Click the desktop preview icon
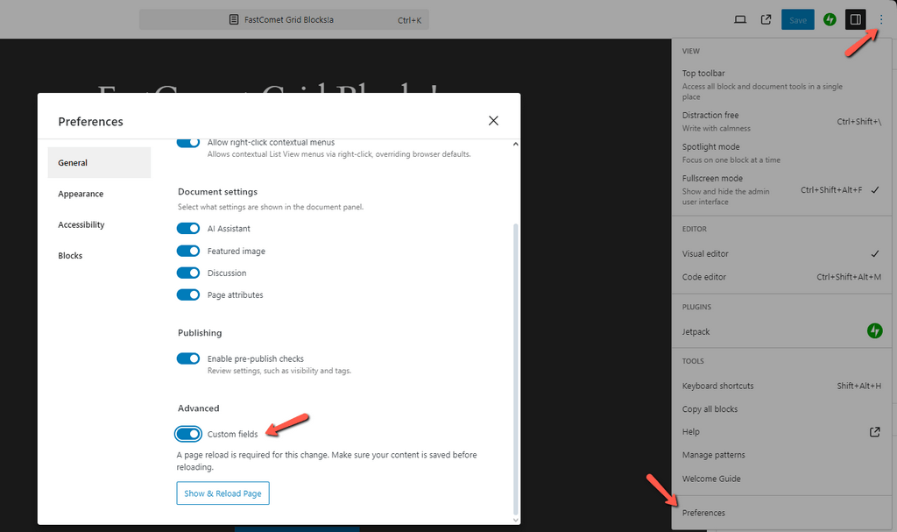The image size is (897, 532). pos(739,18)
